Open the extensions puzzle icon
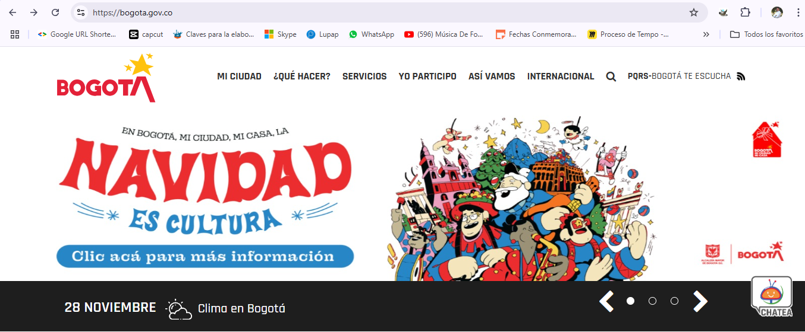805x332 pixels. (x=745, y=12)
